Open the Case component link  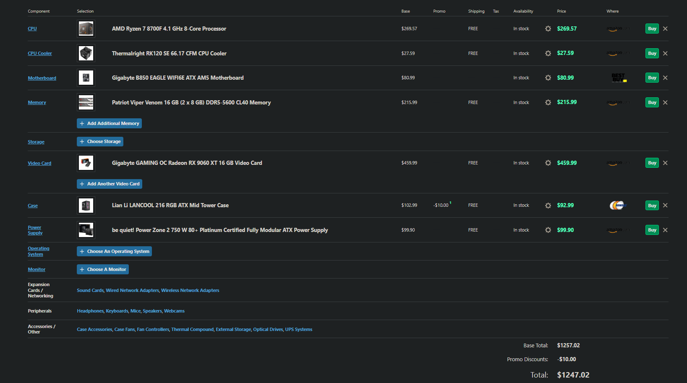(x=33, y=206)
